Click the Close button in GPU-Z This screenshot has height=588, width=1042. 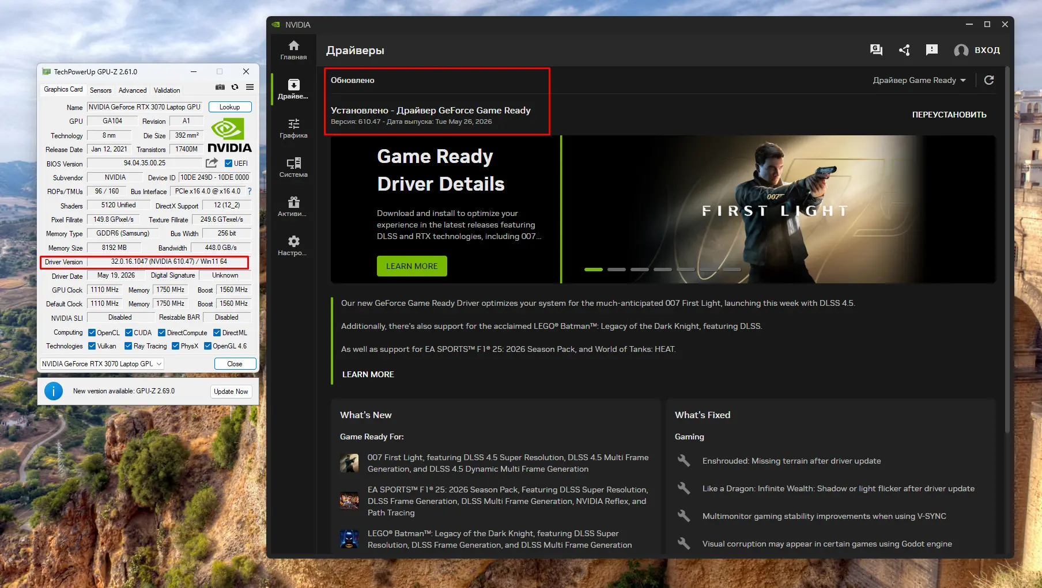(x=235, y=364)
